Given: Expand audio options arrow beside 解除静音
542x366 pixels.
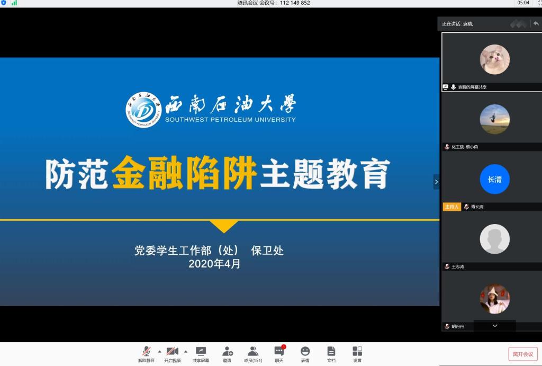Looking at the screenshot, I should tap(159, 351).
